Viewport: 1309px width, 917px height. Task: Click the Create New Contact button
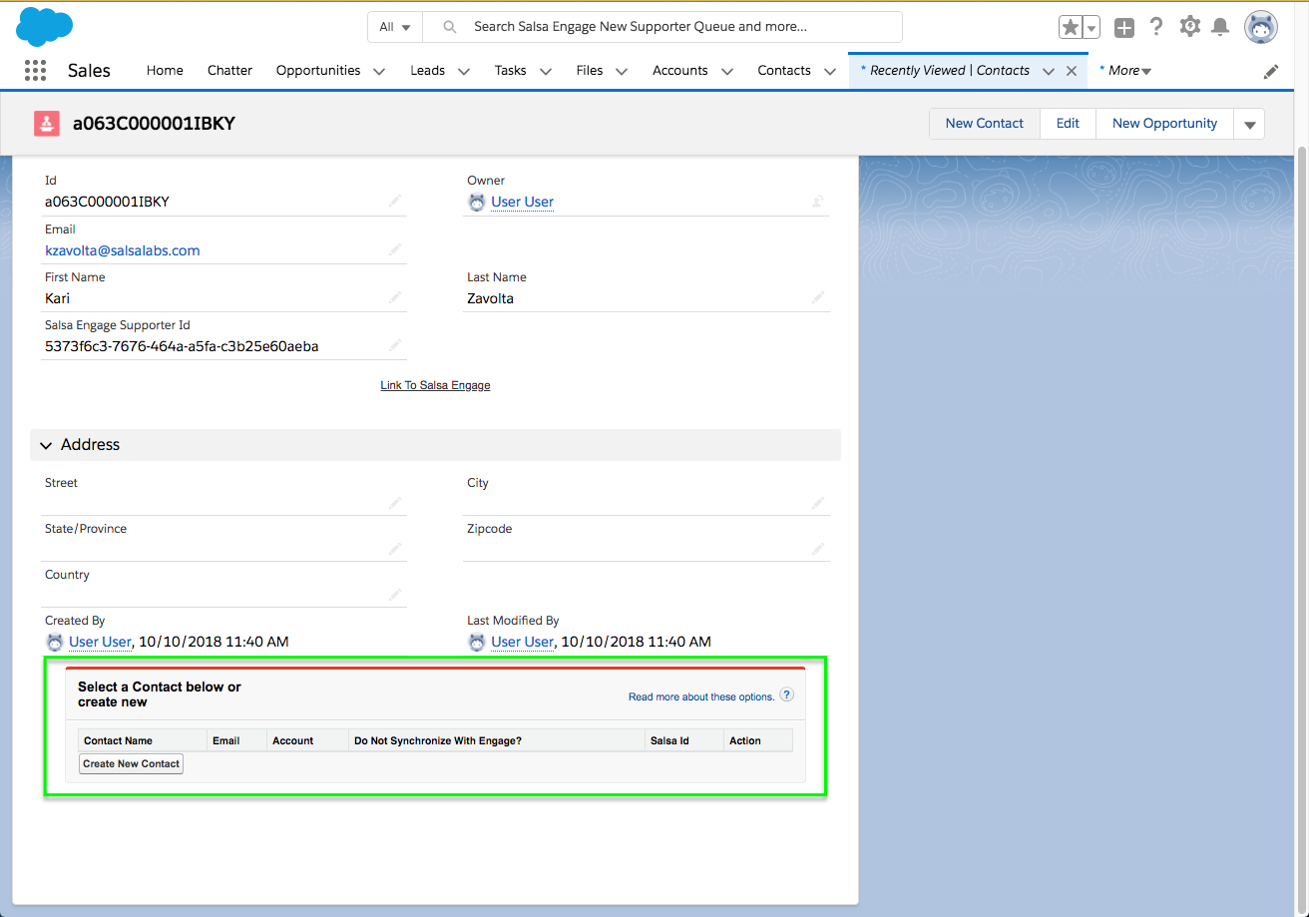pyautogui.click(x=132, y=764)
